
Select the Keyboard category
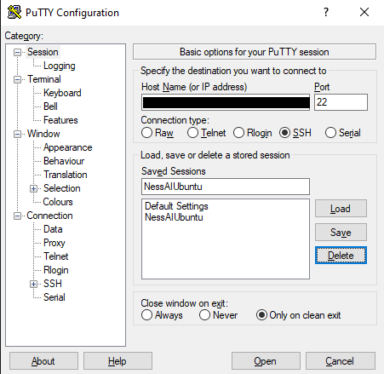(x=62, y=93)
